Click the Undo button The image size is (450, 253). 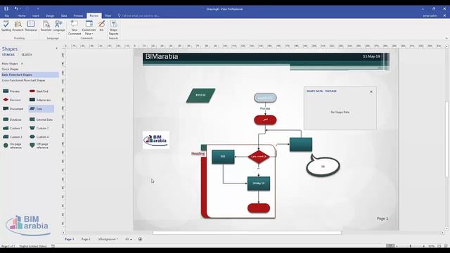pos(16,9)
